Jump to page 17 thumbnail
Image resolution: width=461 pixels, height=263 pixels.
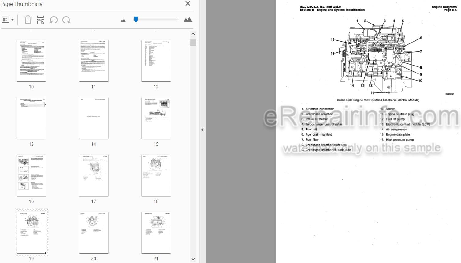point(94,175)
